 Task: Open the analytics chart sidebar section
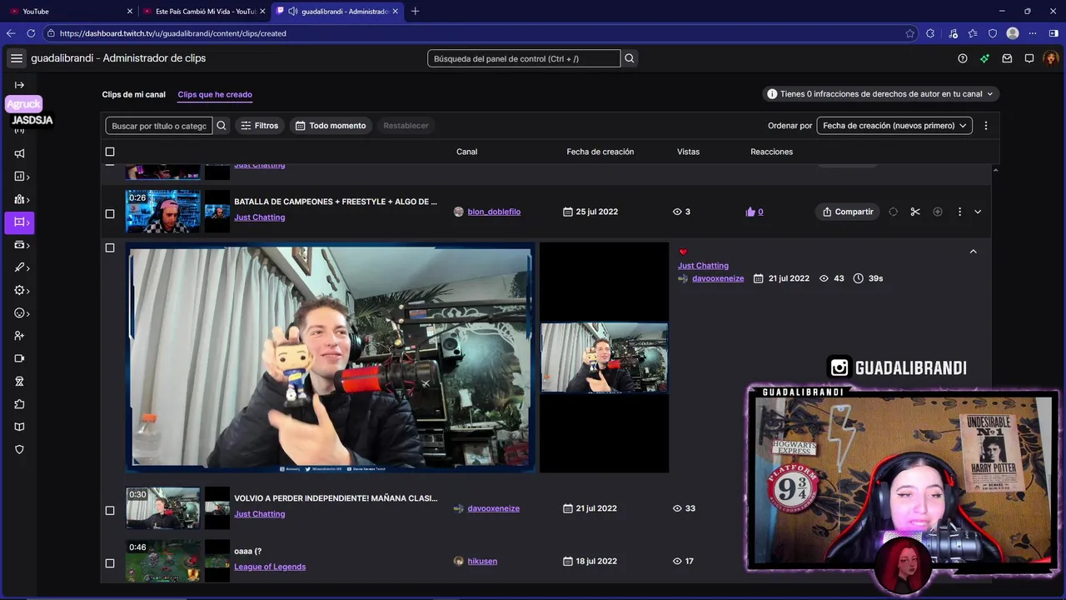tap(20, 177)
